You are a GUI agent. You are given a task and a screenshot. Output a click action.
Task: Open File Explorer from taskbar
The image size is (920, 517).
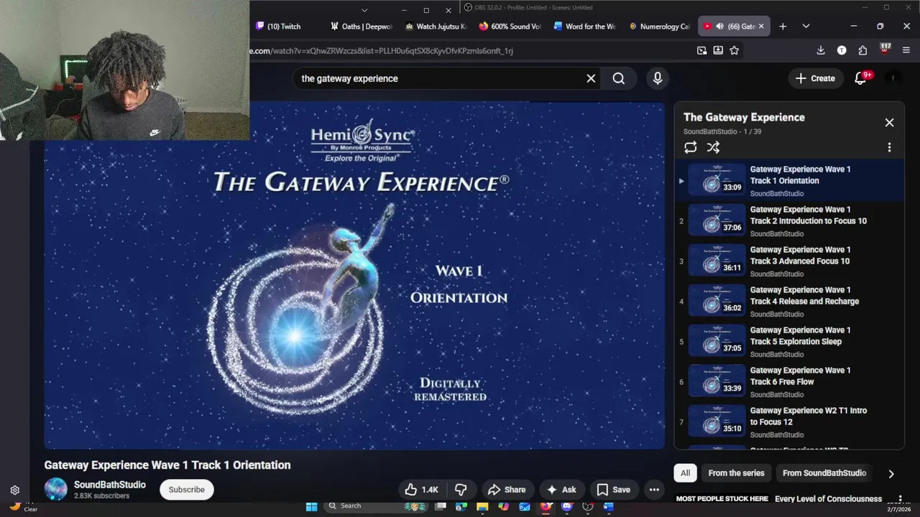click(482, 506)
